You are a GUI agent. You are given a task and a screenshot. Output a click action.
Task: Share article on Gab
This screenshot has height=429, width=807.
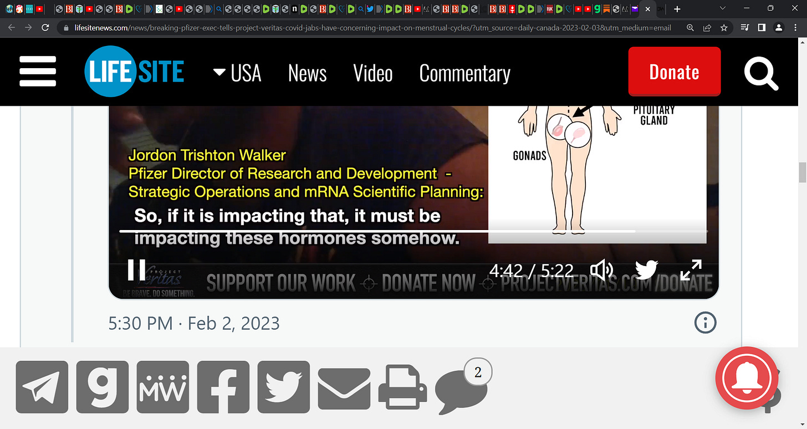(x=103, y=387)
